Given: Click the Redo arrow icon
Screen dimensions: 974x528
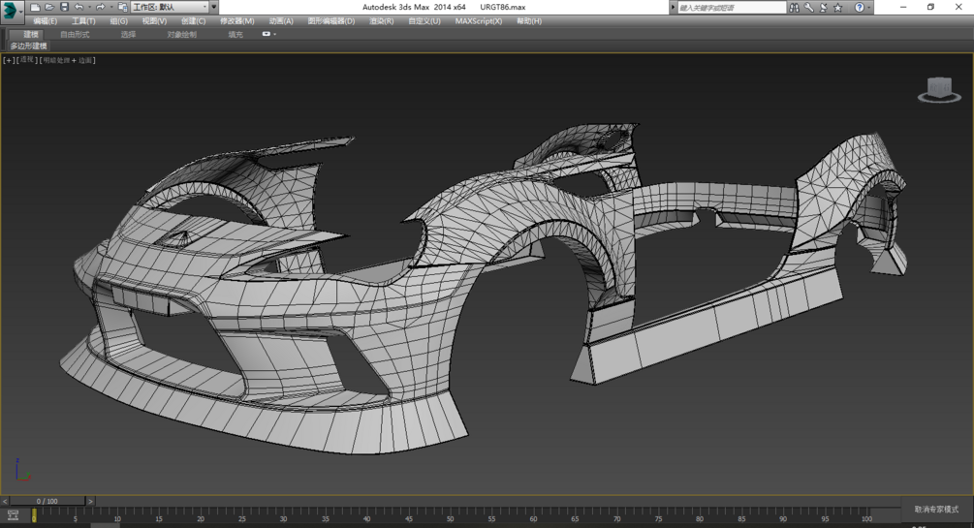Looking at the screenshot, I should point(99,8).
